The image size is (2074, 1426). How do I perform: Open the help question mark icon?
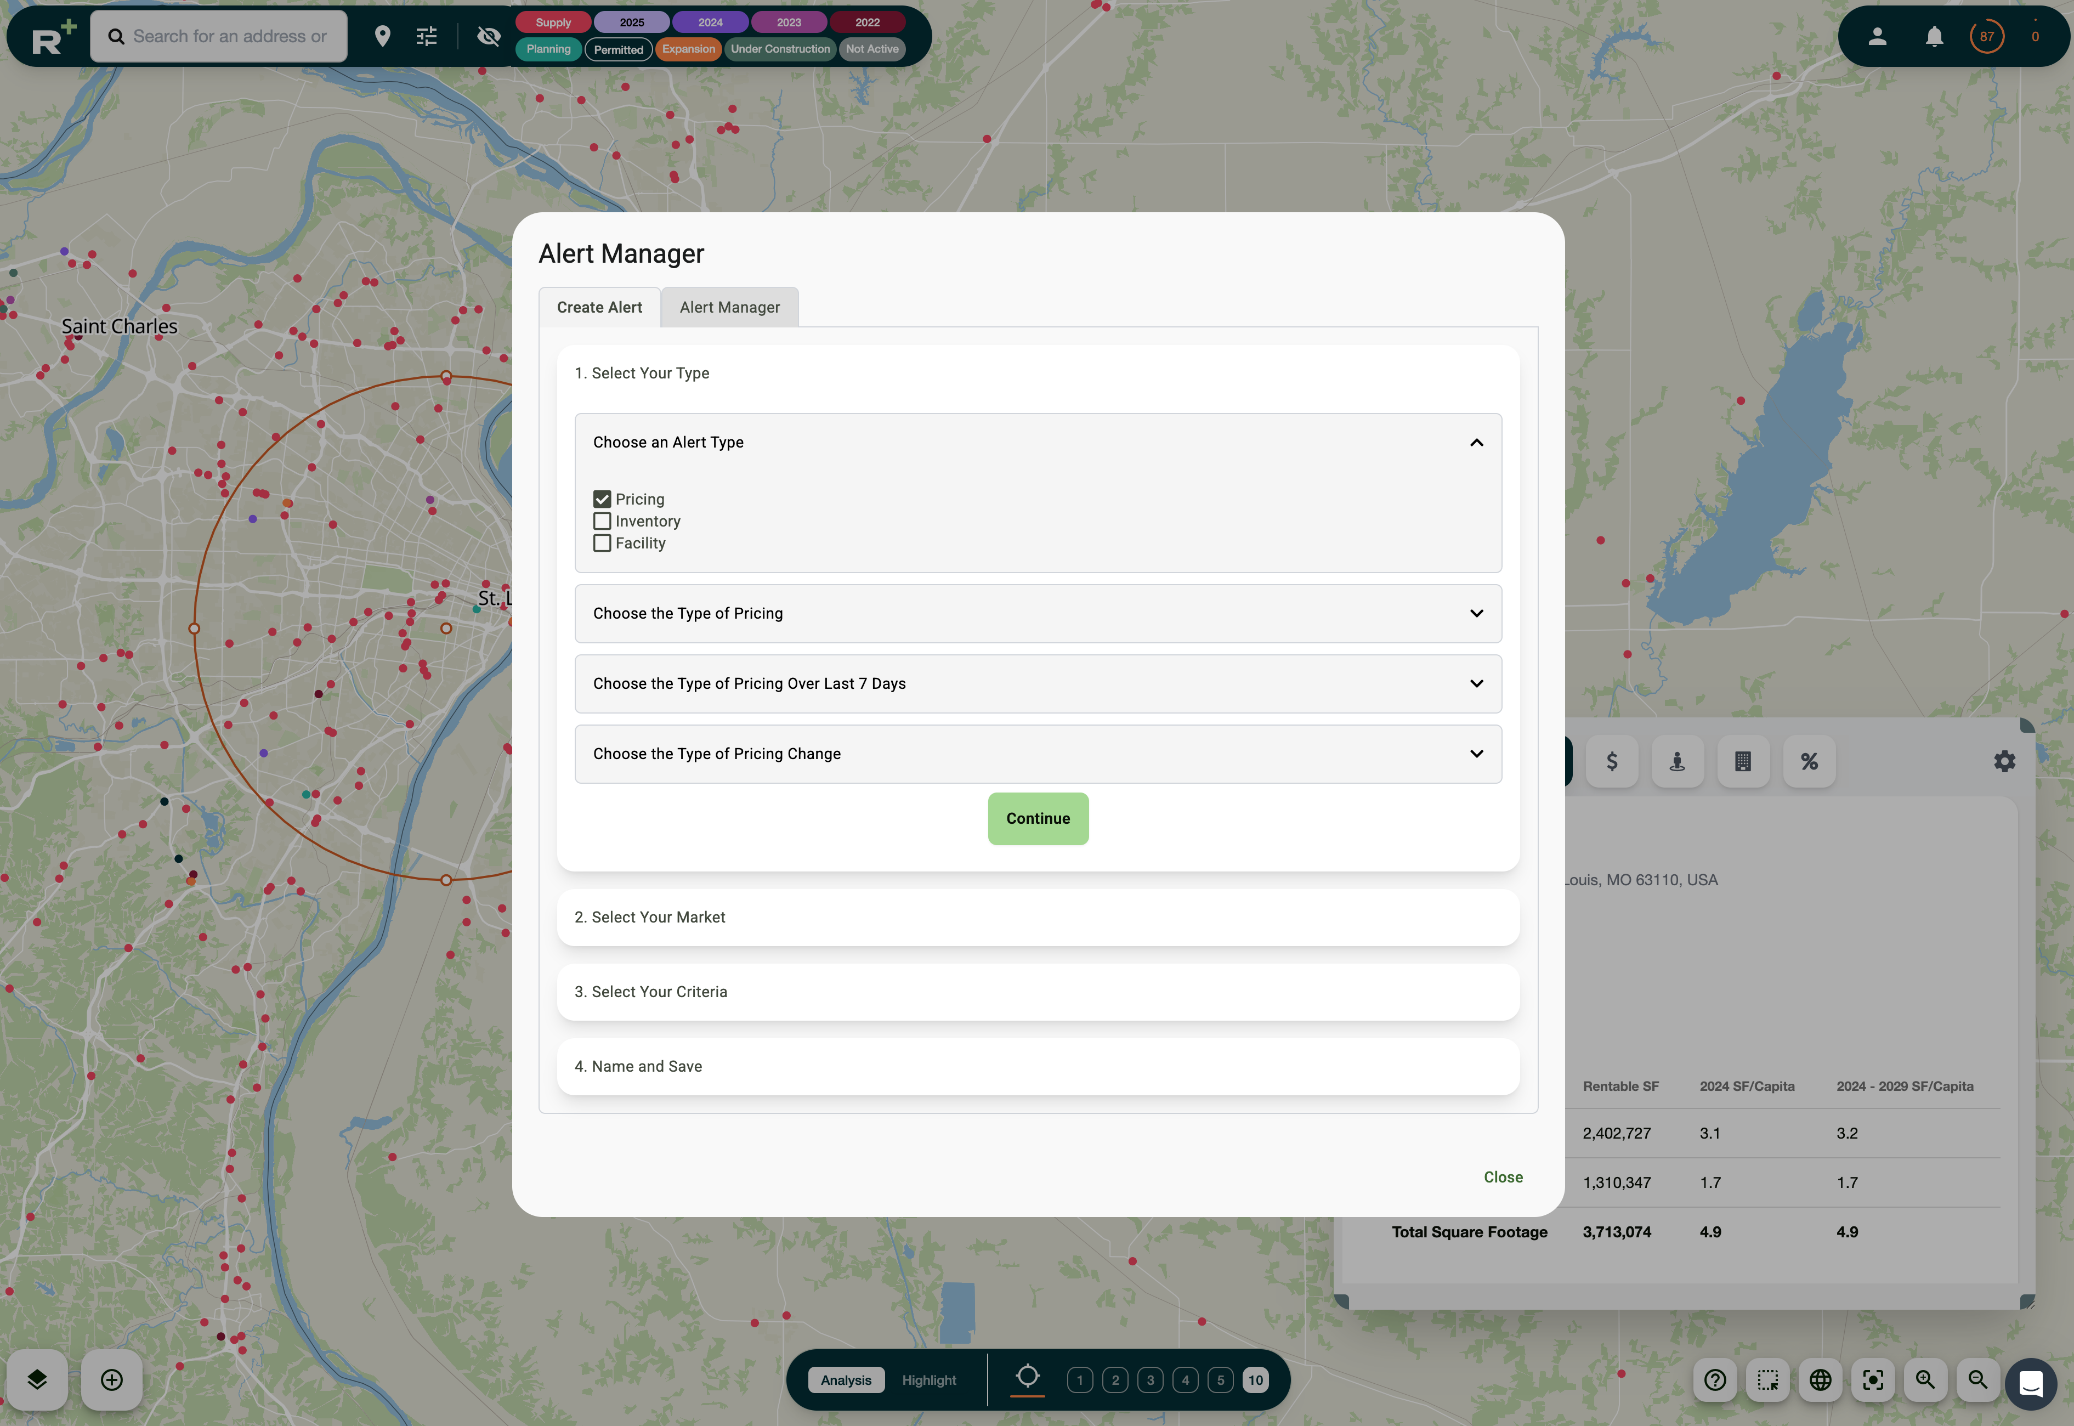click(x=1715, y=1380)
